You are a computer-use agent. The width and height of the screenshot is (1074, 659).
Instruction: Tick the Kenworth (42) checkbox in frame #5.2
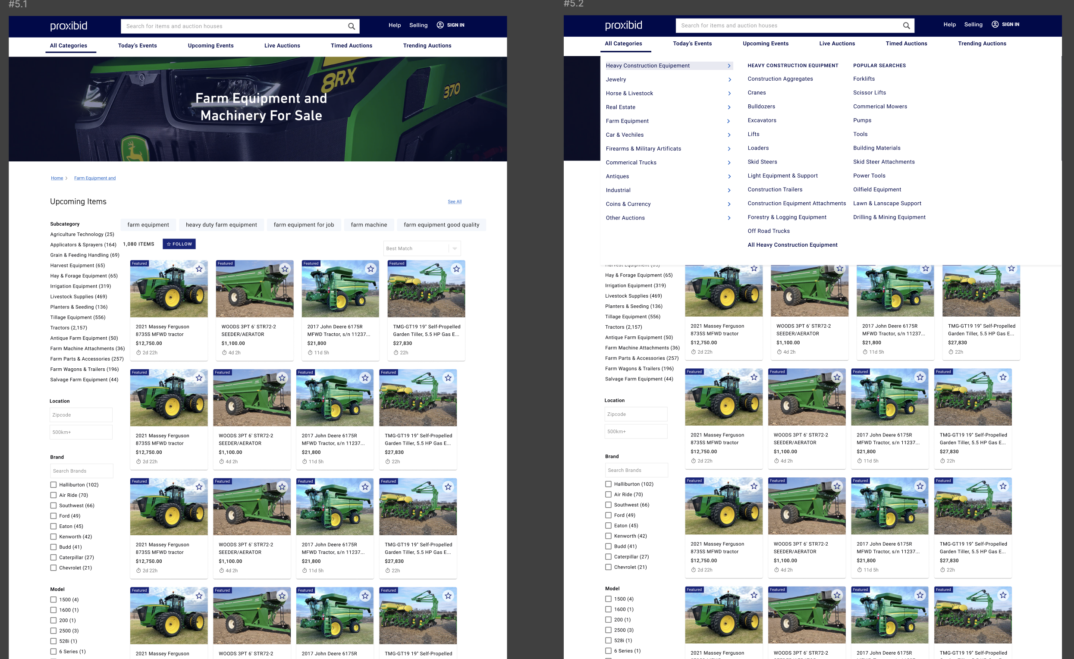click(x=608, y=536)
